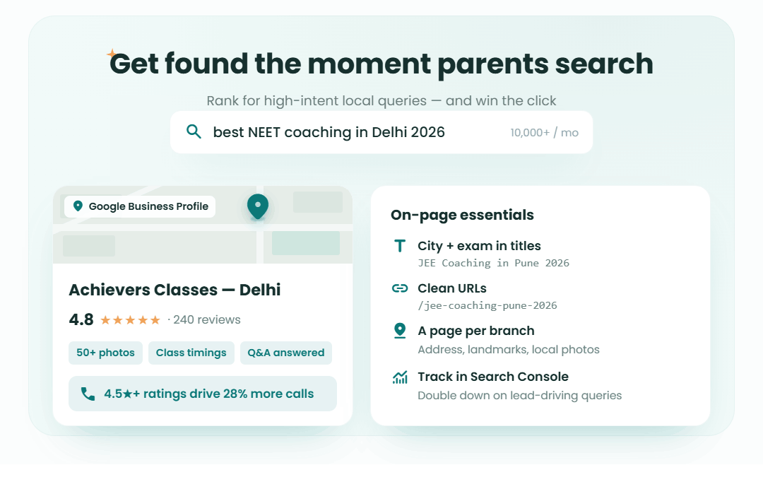
Task: Click the Google Business Profile pin icon
Action: [78, 206]
